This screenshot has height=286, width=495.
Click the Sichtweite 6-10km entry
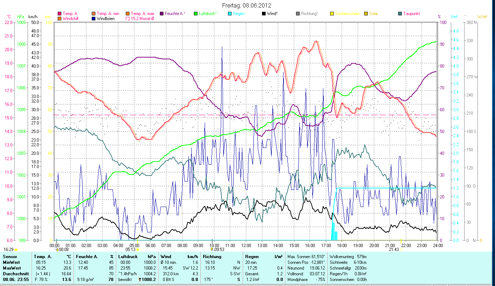pyautogui.click(x=348, y=262)
